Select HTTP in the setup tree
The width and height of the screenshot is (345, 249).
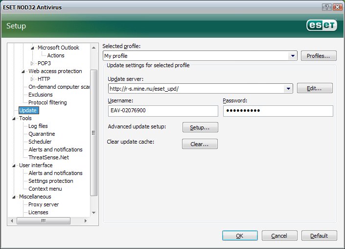[44, 79]
